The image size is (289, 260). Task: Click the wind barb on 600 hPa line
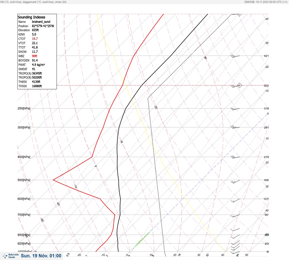pos(235,200)
